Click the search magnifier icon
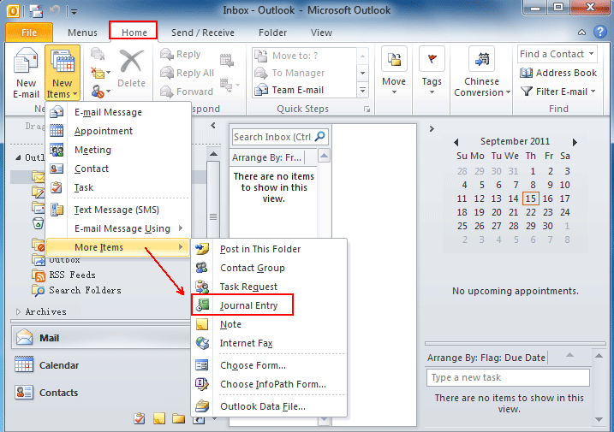 tap(320, 137)
